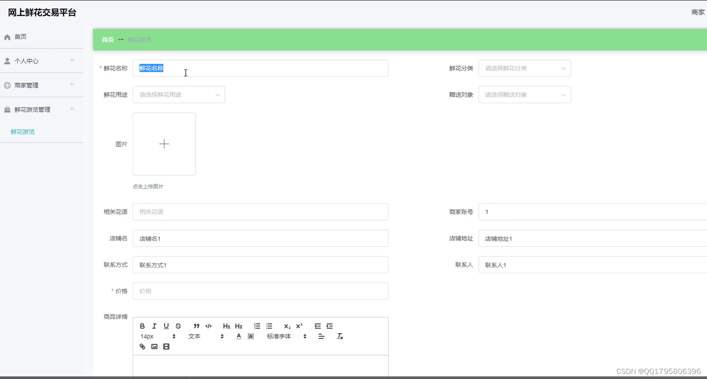Open the 鲜花分类 dropdown

click(525, 68)
